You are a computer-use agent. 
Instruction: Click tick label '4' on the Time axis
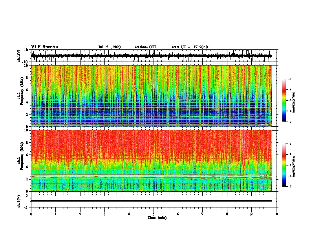tap(129, 214)
